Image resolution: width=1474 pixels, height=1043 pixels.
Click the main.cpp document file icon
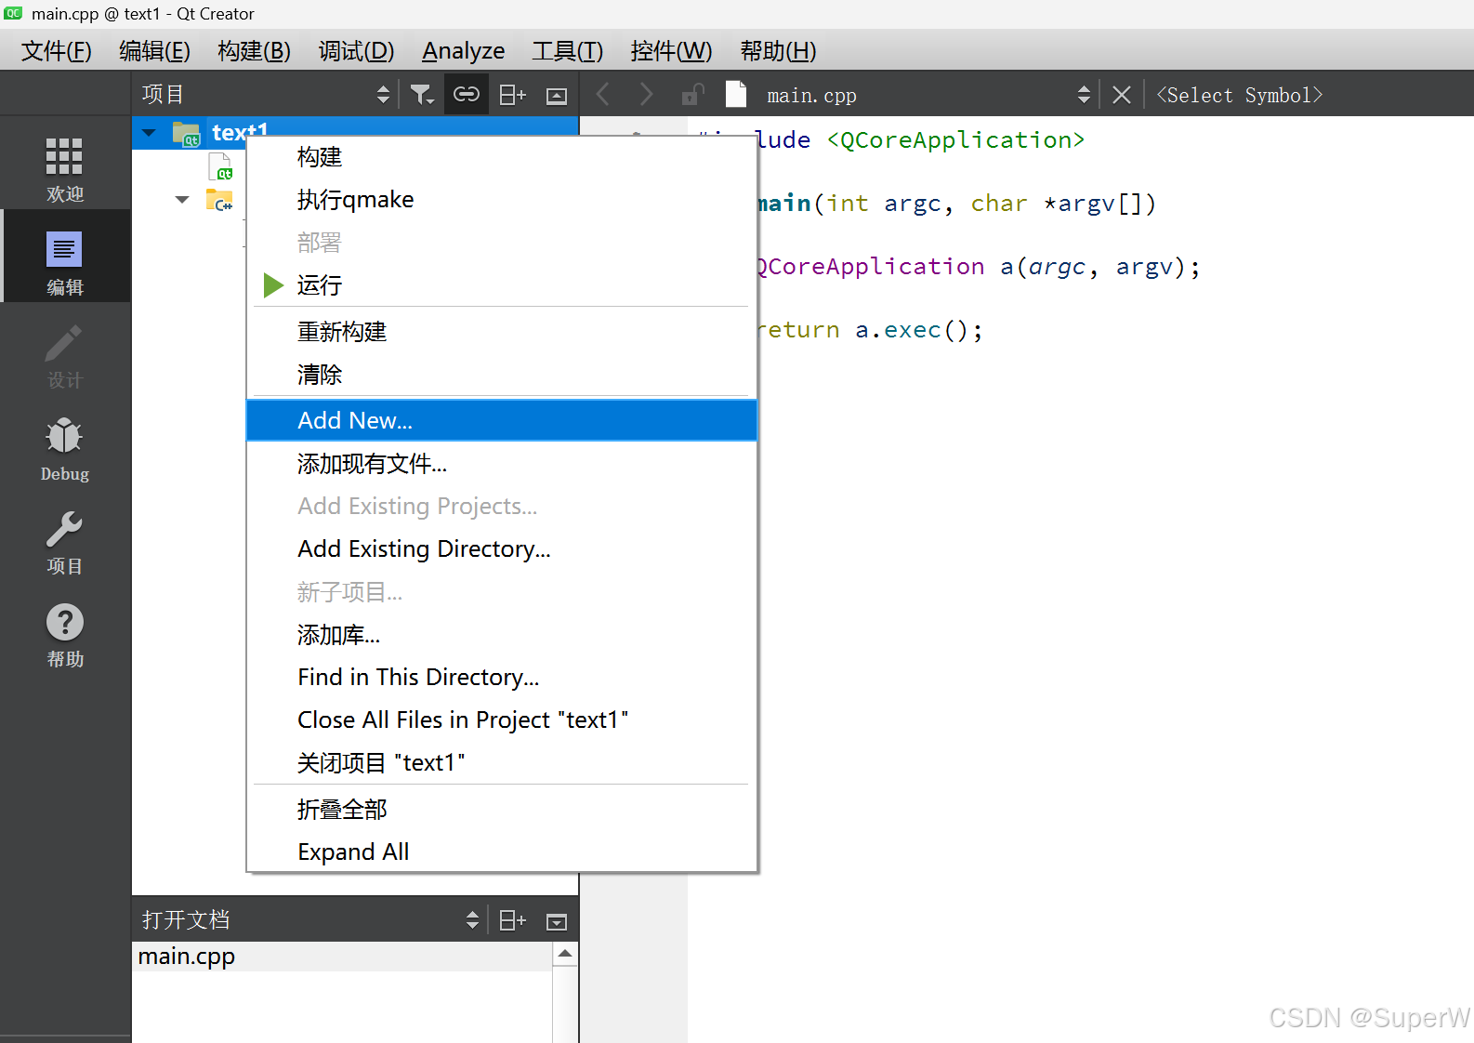tap(736, 95)
